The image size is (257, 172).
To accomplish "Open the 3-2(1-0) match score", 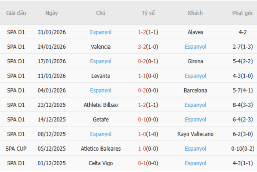I will click(x=148, y=47).
